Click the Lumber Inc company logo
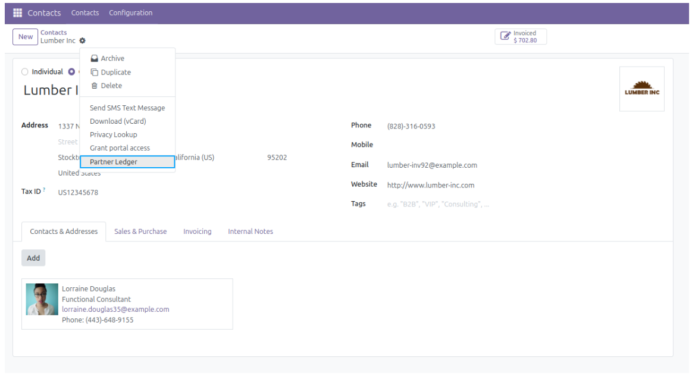Image resolution: width=692 pixels, height=376 pixels. [641, 89]
